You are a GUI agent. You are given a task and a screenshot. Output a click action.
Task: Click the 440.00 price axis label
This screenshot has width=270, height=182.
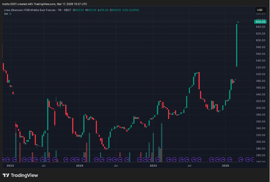261,94
